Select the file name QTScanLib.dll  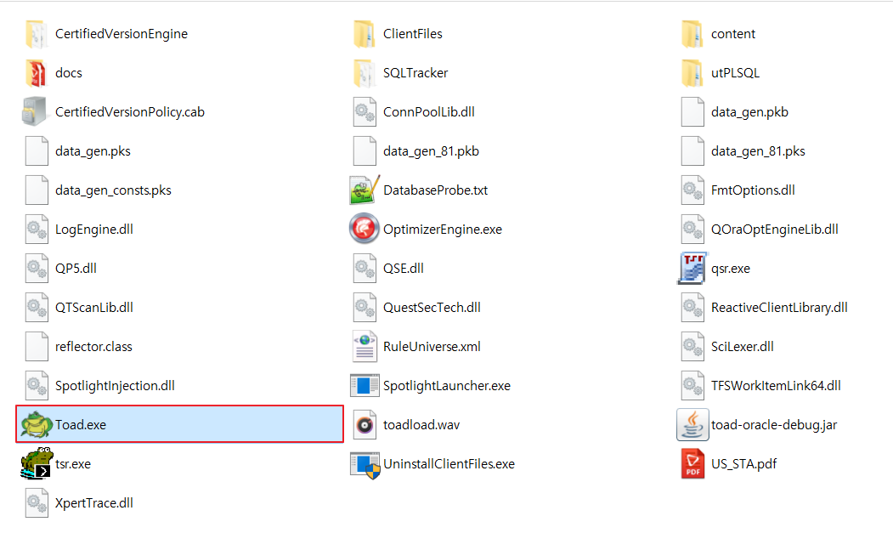coord(94,307)
